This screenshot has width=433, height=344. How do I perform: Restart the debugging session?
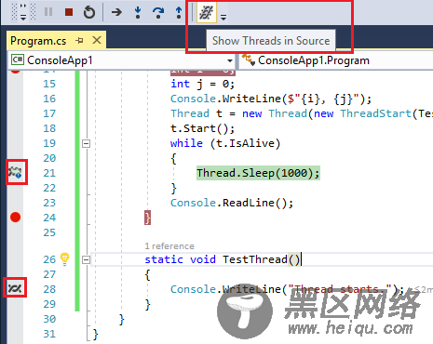point(89,12)
